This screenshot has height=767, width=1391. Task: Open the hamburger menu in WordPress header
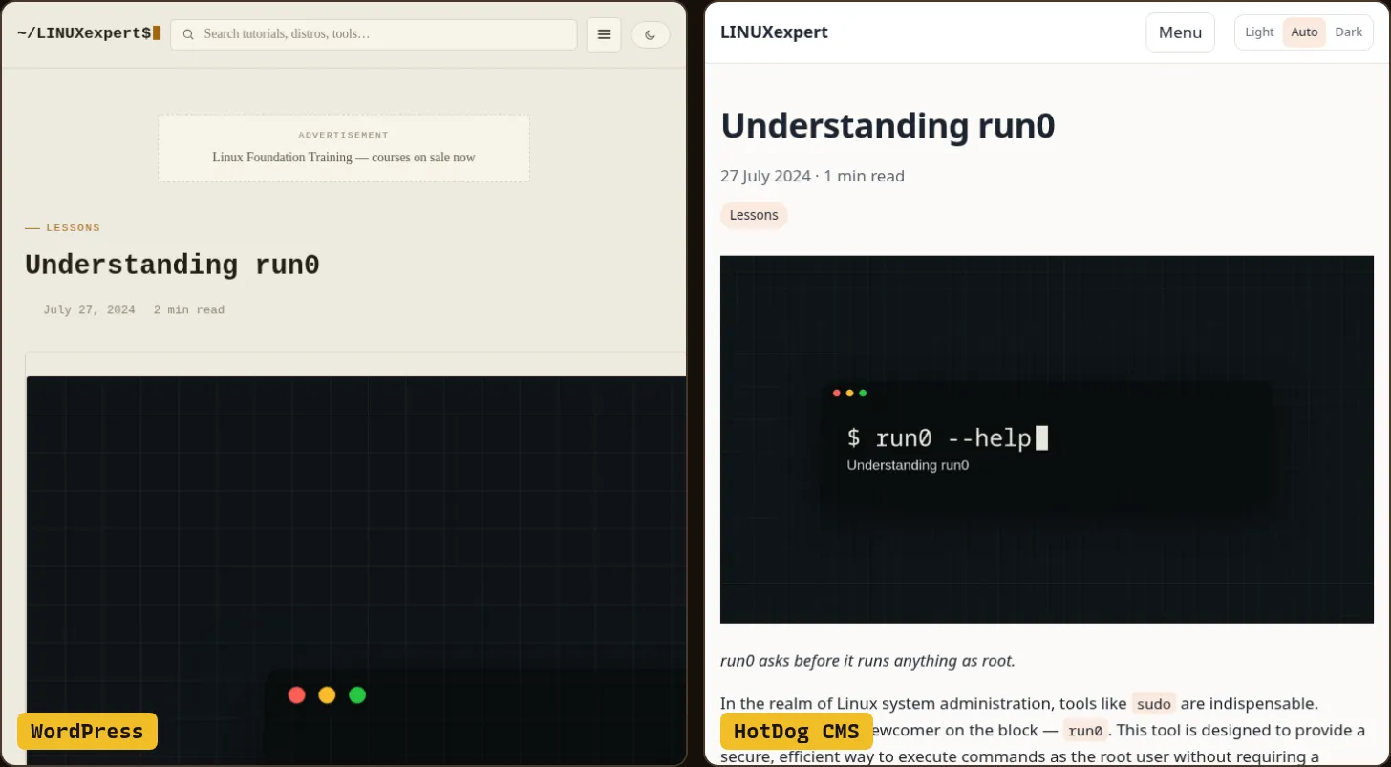604,34
